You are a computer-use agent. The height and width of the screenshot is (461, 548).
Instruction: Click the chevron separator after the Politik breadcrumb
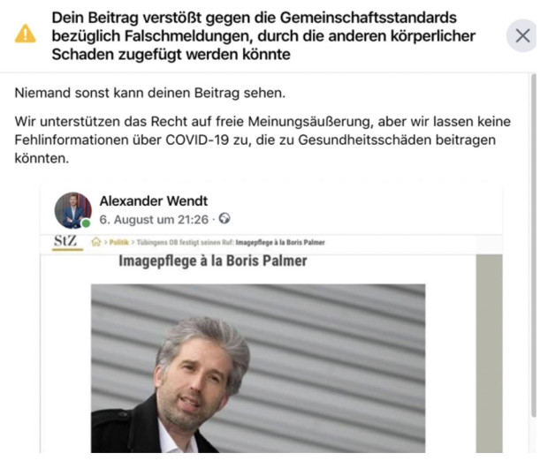(x=133, y=242)
